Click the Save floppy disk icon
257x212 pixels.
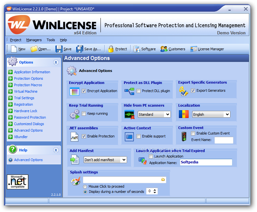click(59, 49)
